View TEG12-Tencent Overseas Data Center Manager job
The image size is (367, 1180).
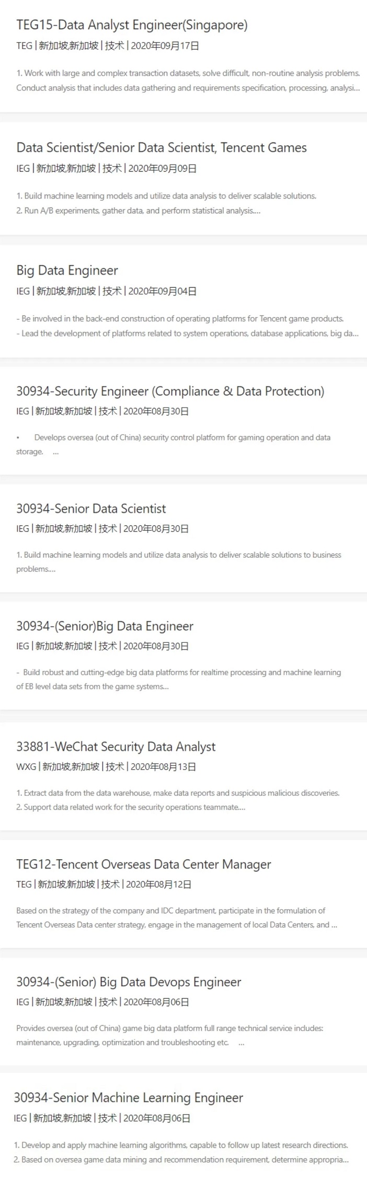[x=144, y=864]
